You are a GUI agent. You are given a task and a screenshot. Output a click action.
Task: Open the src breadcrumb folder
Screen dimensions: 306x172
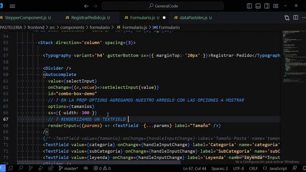[52, 28]
